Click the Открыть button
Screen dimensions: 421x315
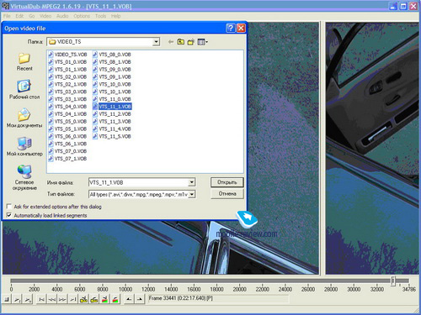[x=227, y=182]
